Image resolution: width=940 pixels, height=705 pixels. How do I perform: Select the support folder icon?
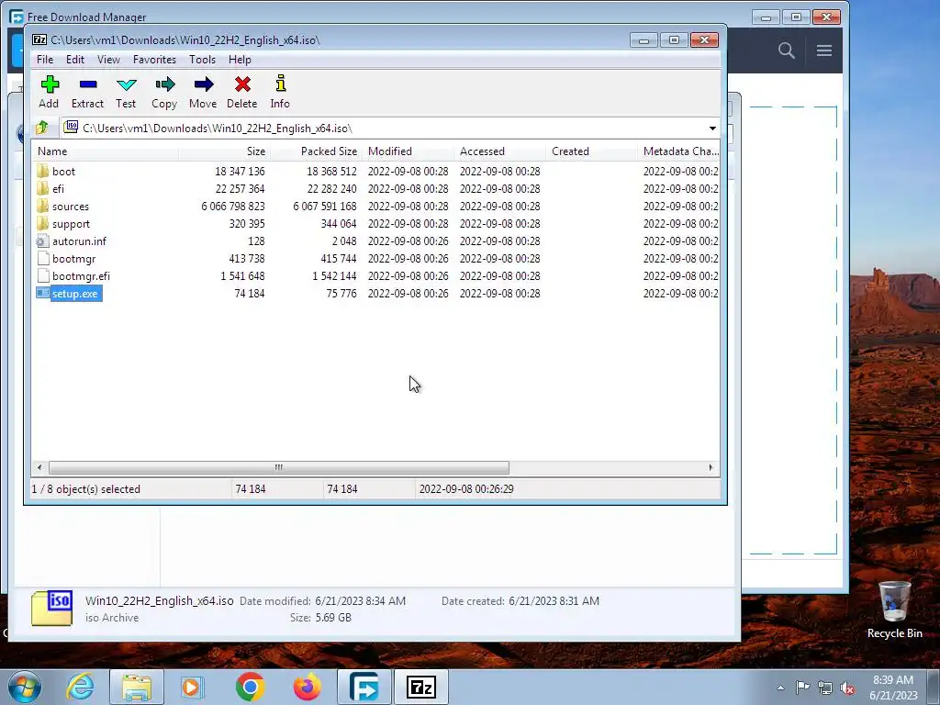pyautogui.click(x=42, y=223)
